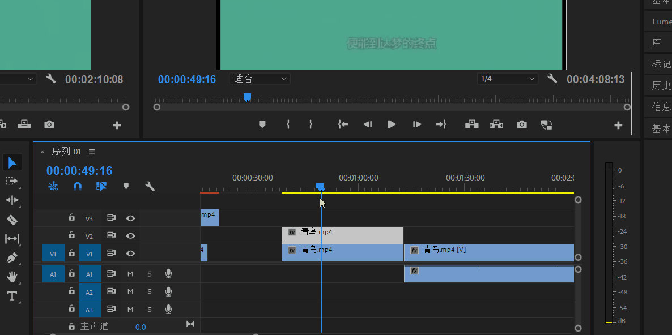The width and height of the screenshot is (672, 335).
Task: Select the Type tool
Action: [x=12, y=296]
